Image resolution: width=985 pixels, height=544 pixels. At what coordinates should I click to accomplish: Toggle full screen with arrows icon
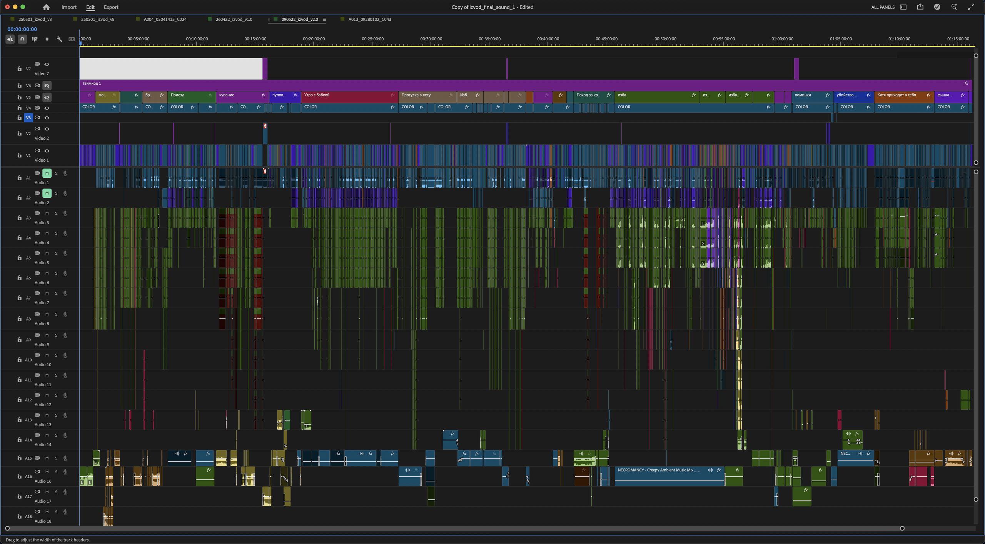[x=971, y=7]
